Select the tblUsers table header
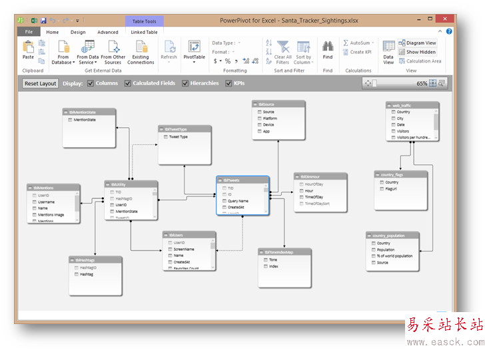Screen dimensions: 485x352 [189, 235]
